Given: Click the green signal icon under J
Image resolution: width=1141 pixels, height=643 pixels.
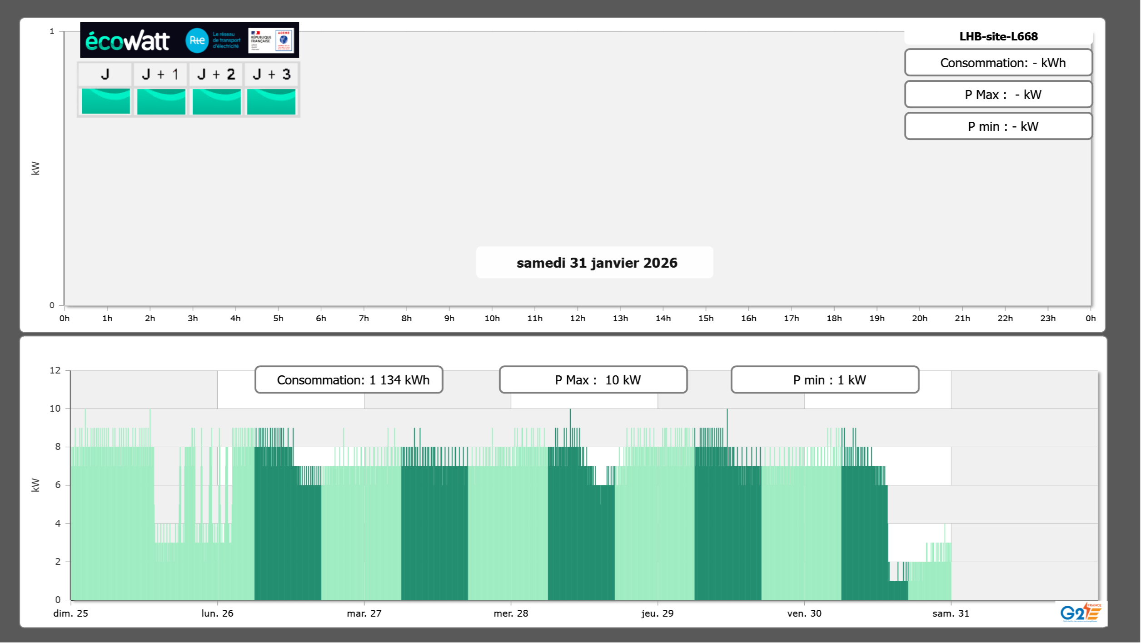Looking at the screenshot, I should click(x=106, y=101).
